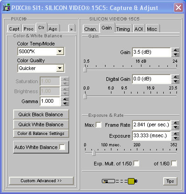
Task: Increase Gamma with up arrow
Action: (65, 99)
